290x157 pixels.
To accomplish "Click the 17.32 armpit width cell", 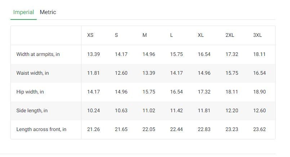I will point(232,54).
